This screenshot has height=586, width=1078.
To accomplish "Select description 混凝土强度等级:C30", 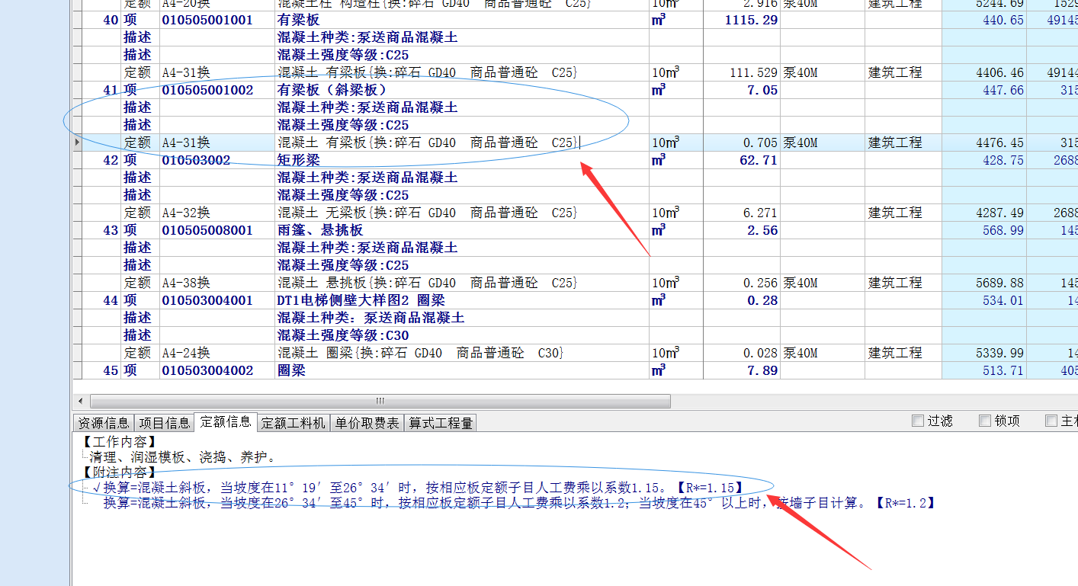I will (343, 335).
